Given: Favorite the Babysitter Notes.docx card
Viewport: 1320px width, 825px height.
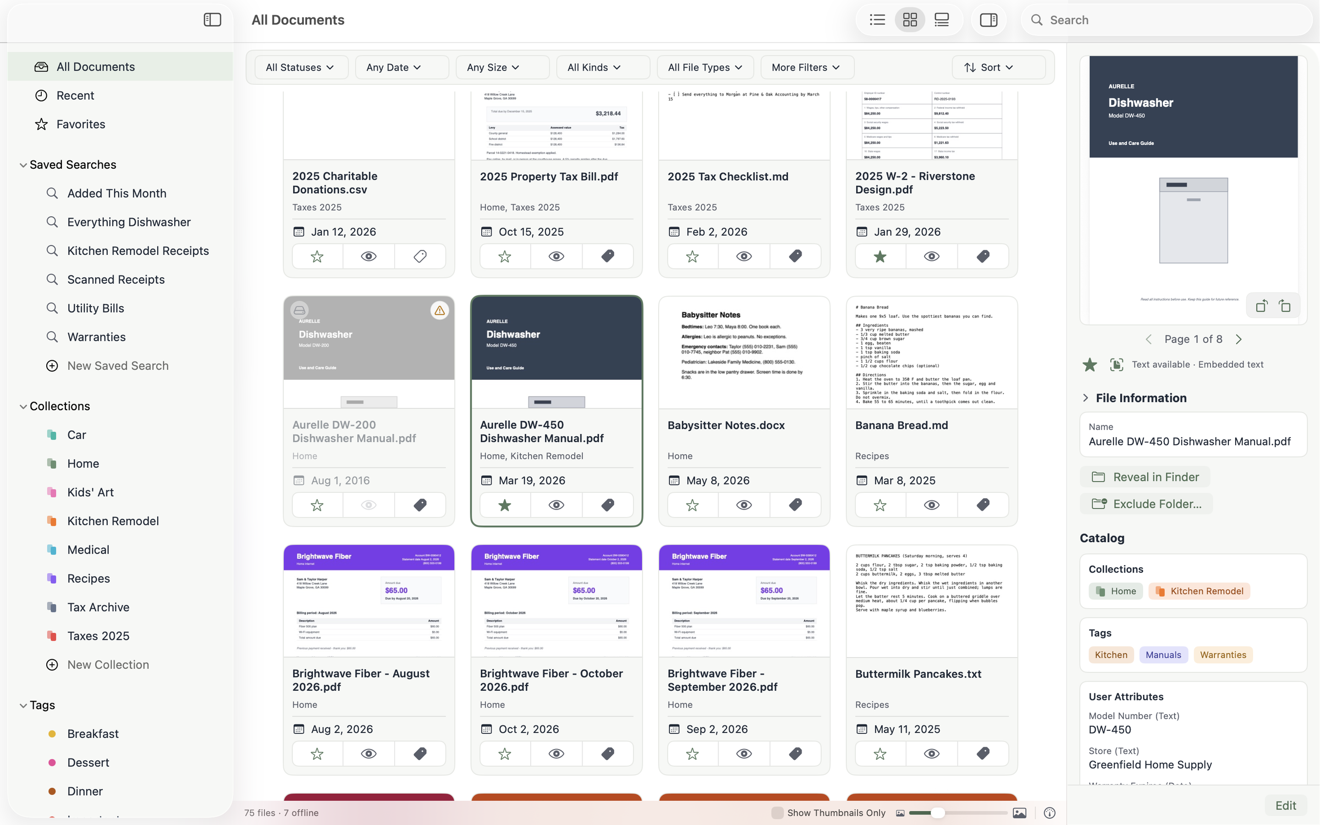Looking at the screenshot, I should click(692, 505).
